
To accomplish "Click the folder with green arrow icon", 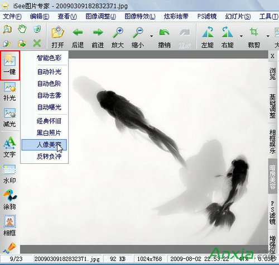I will (22, 44).
